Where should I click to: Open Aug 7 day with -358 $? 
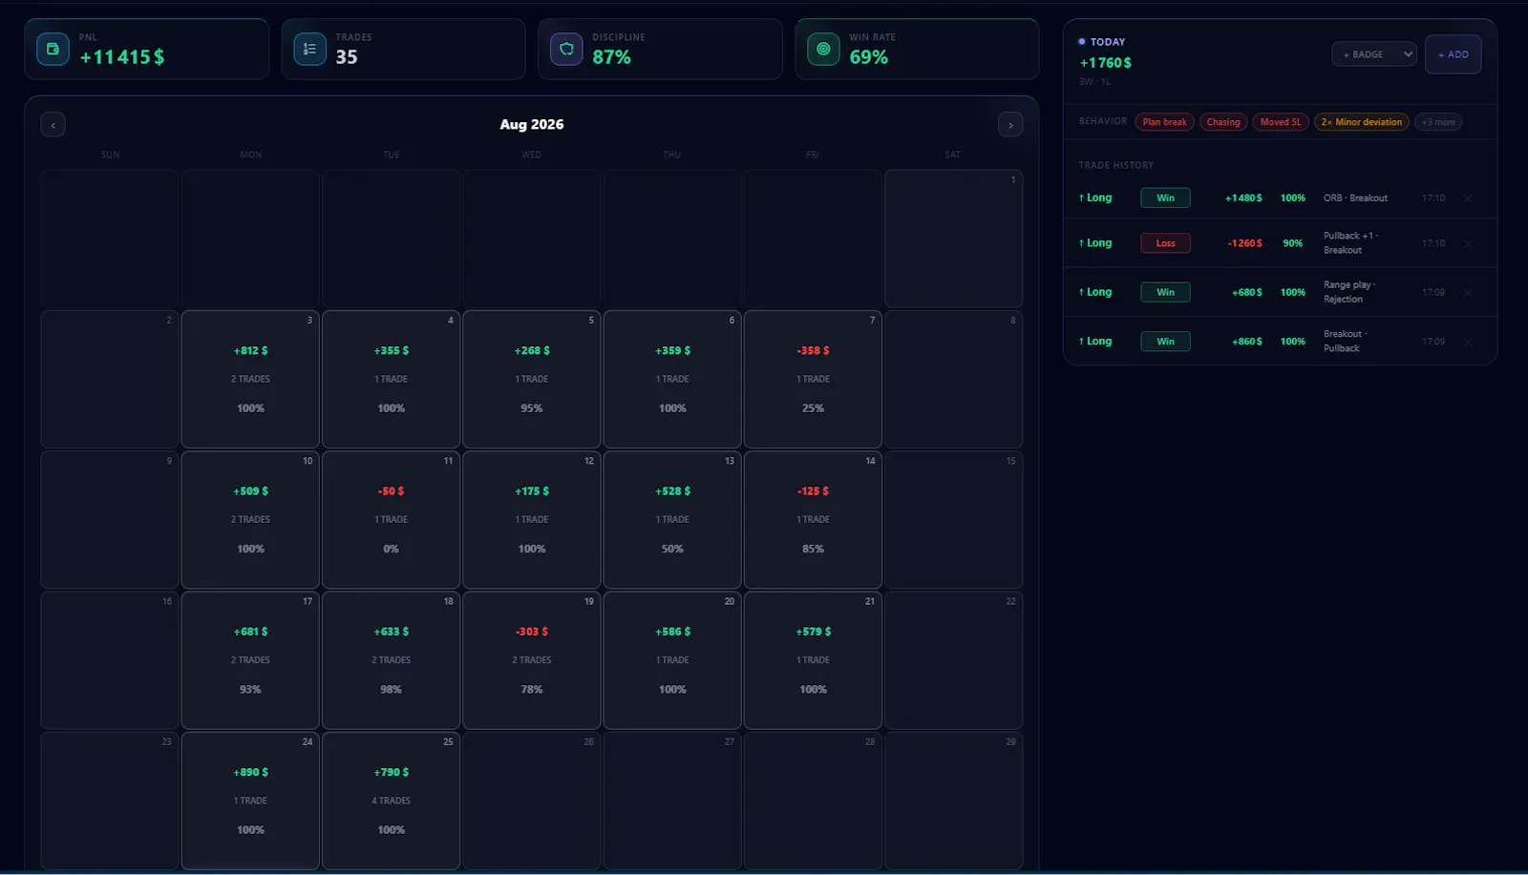(x=813, y=379)
